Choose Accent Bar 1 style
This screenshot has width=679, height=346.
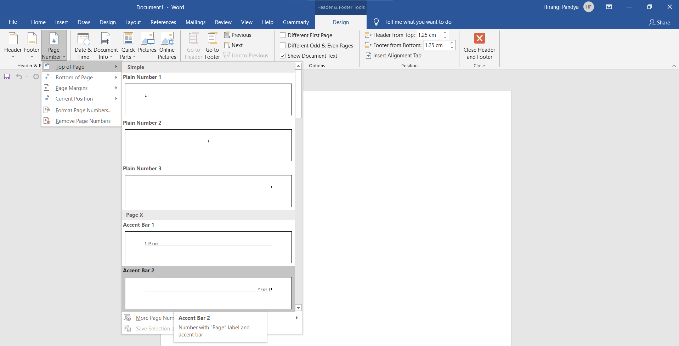208,243
